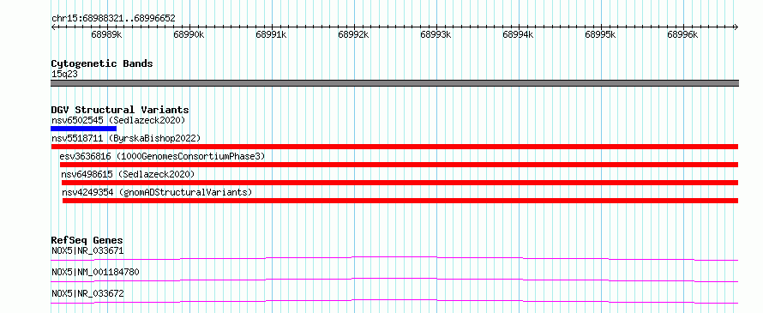The height and width of the screenshot is (313, 763).
Task: Click the RefSeq Genes track title
Action: [x=87, y=240]
